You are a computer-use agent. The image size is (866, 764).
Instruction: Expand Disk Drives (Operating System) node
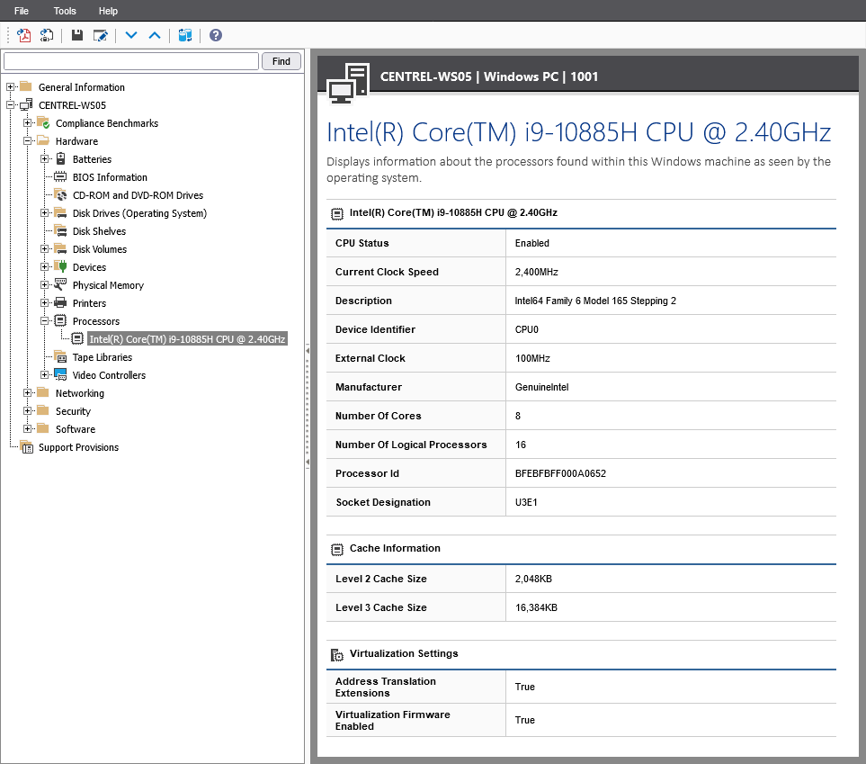[x=44, y=213]
